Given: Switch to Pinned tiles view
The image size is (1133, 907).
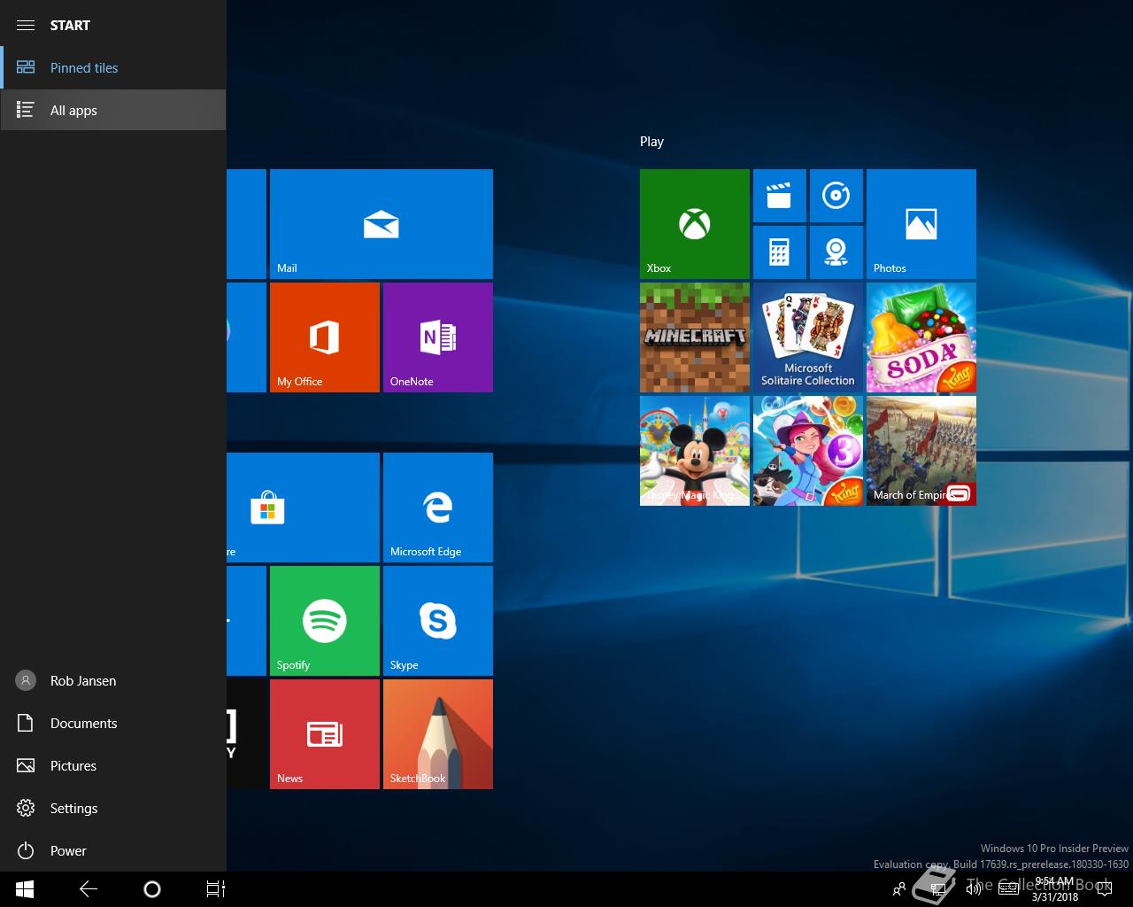Looking at the screenshot, I should coord(113,67).
